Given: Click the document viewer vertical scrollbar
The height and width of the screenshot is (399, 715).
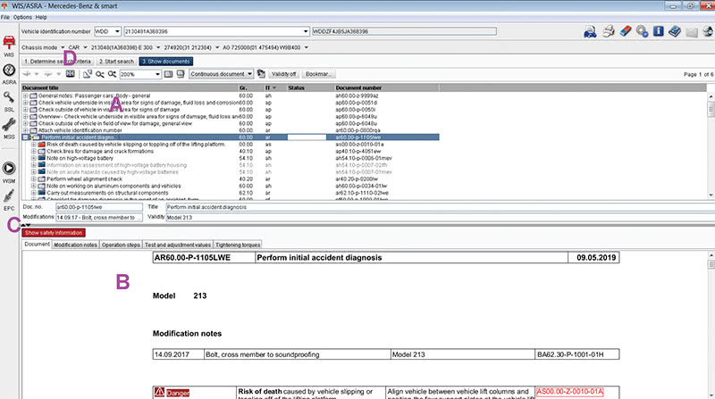Looking at the screenshot, I should tap(711, 326).
